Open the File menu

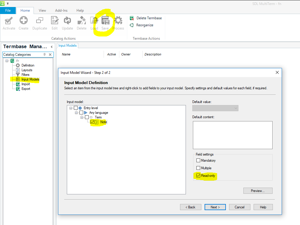point(8,11)
